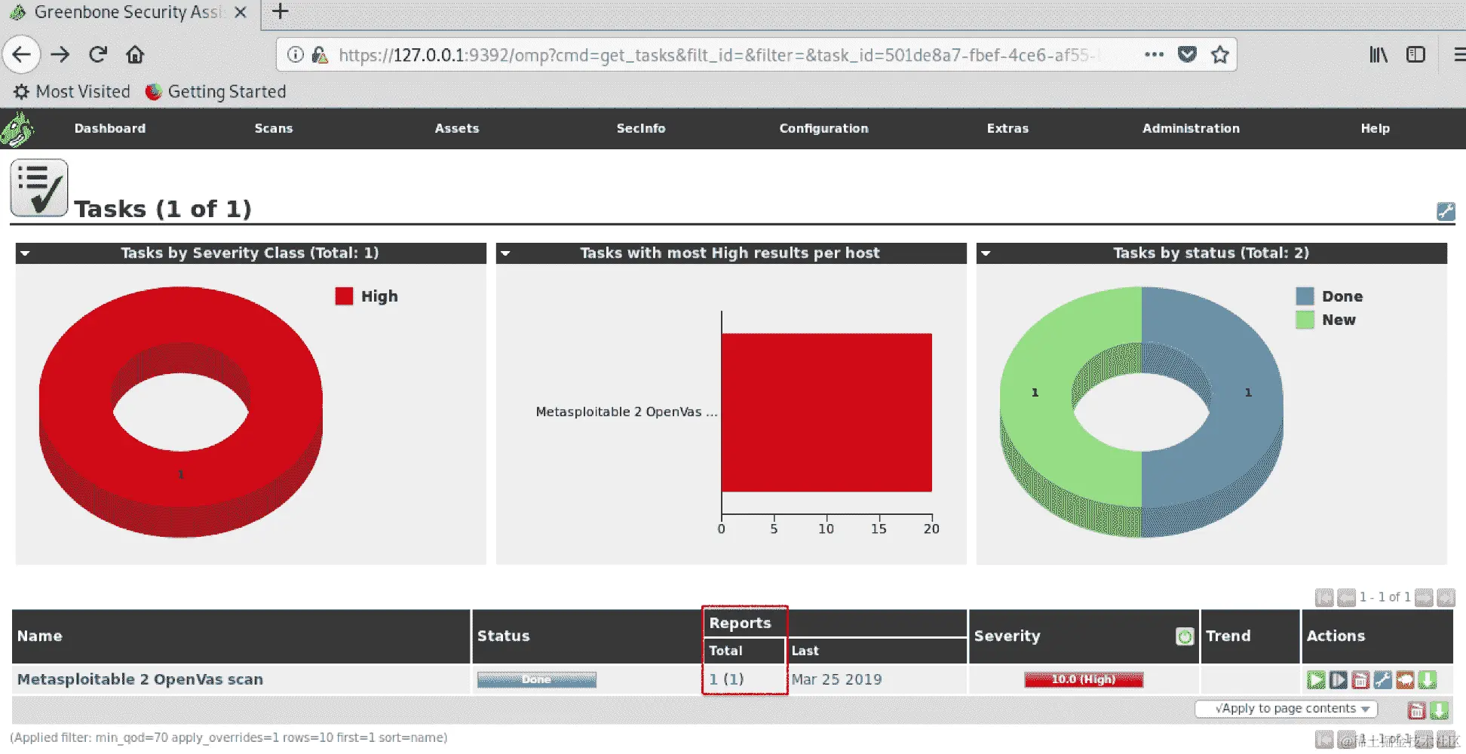Image resolution: width=1466 pixels, height=754 pixels.
Task: Open the Apply to page contents dropdown
Action: [1286, 709]
